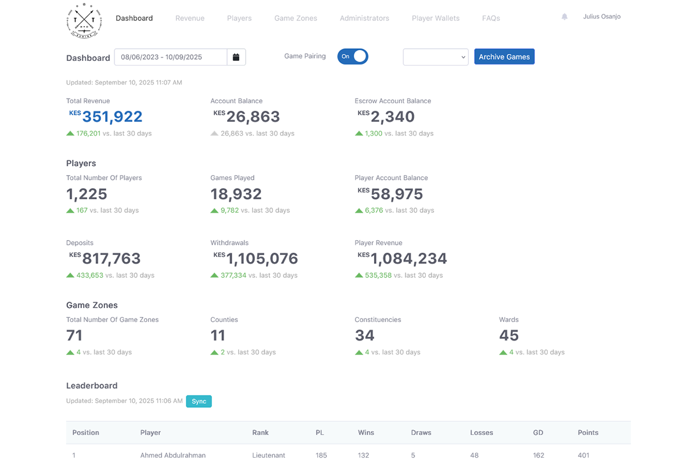This screenshot has width=697, height=464.
Task: Open the Players page
Action: tap(239, 18)
